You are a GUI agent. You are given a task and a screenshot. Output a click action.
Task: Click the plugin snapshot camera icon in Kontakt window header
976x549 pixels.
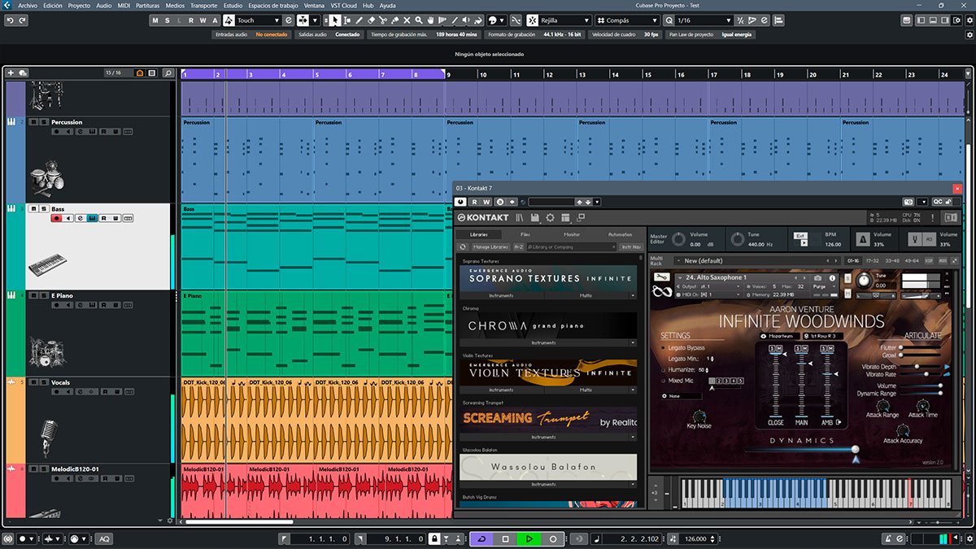click(908, 202)
